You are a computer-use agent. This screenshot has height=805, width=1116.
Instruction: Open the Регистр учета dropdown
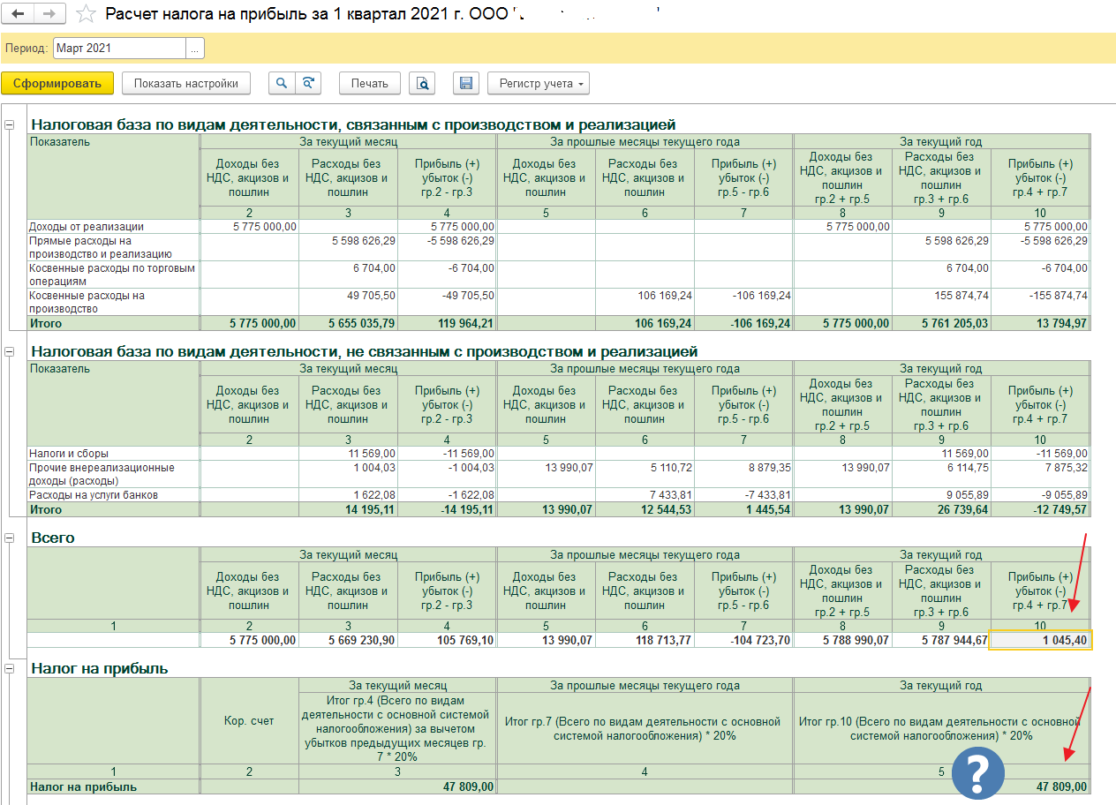point(539,84)
